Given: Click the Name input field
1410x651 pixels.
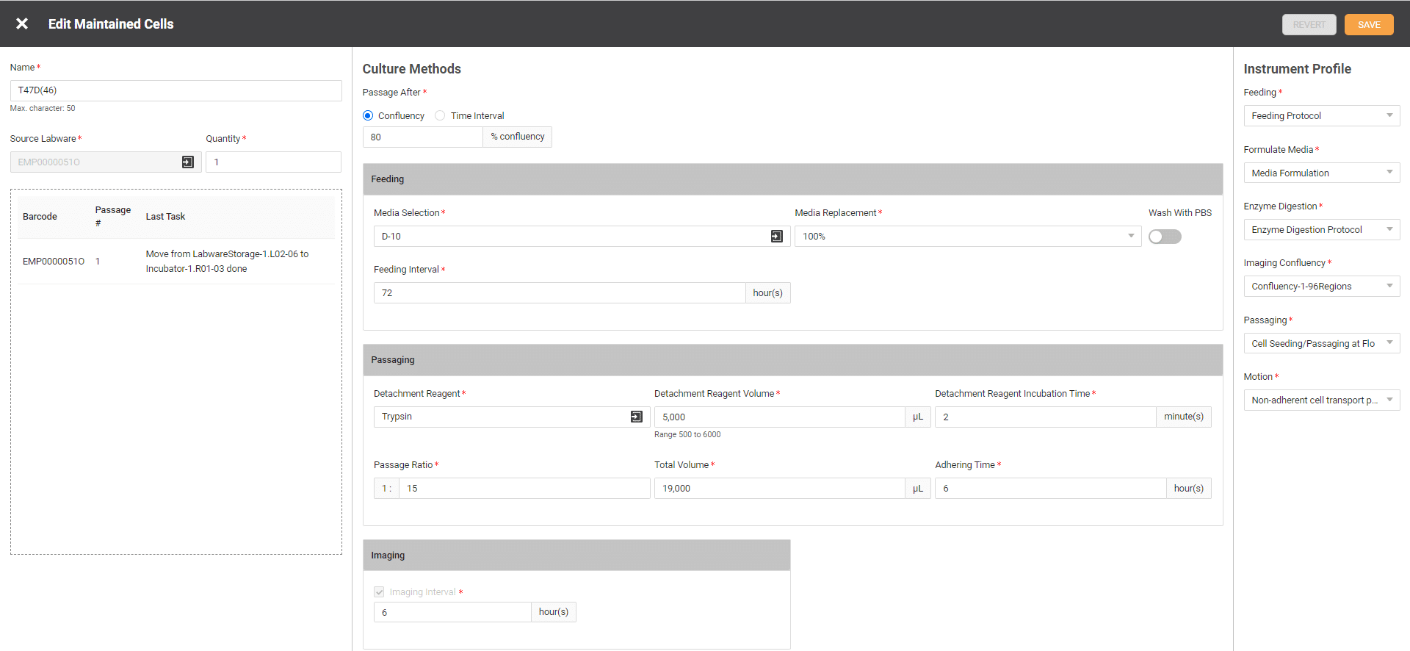Looking at the screenshot, I should click(176, 90).
